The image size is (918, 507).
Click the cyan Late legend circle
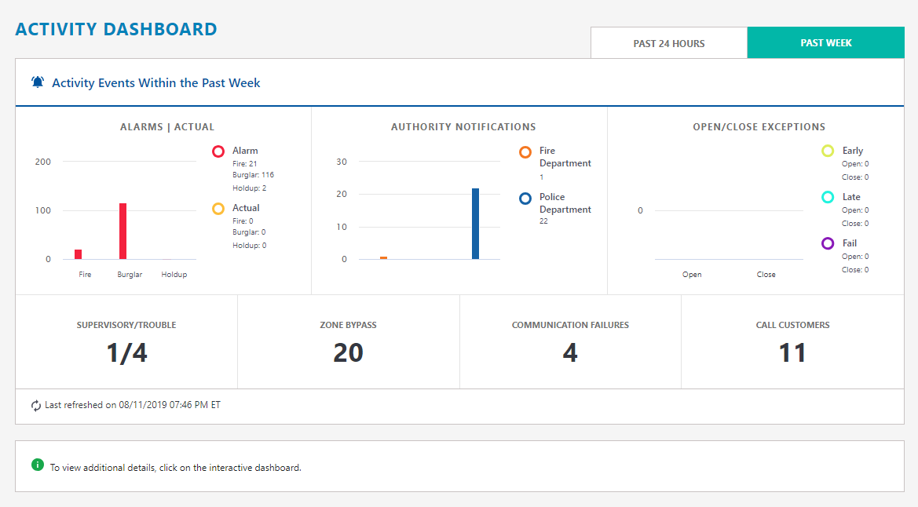tap(828, 197)
